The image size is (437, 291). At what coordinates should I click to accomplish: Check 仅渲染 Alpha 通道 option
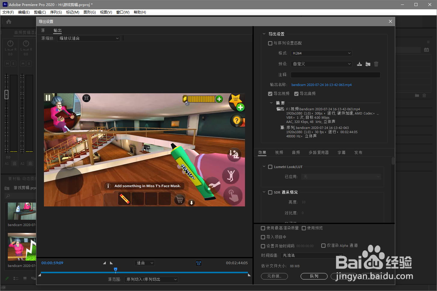click(x=323, y=246)
